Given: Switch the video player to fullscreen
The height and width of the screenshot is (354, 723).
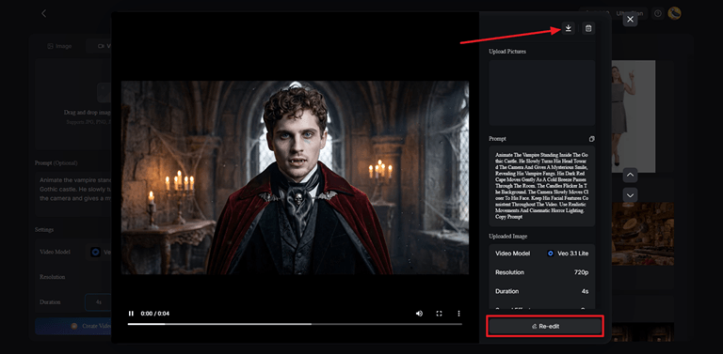Looking at the screenshot, I should [x=439, y=314].
